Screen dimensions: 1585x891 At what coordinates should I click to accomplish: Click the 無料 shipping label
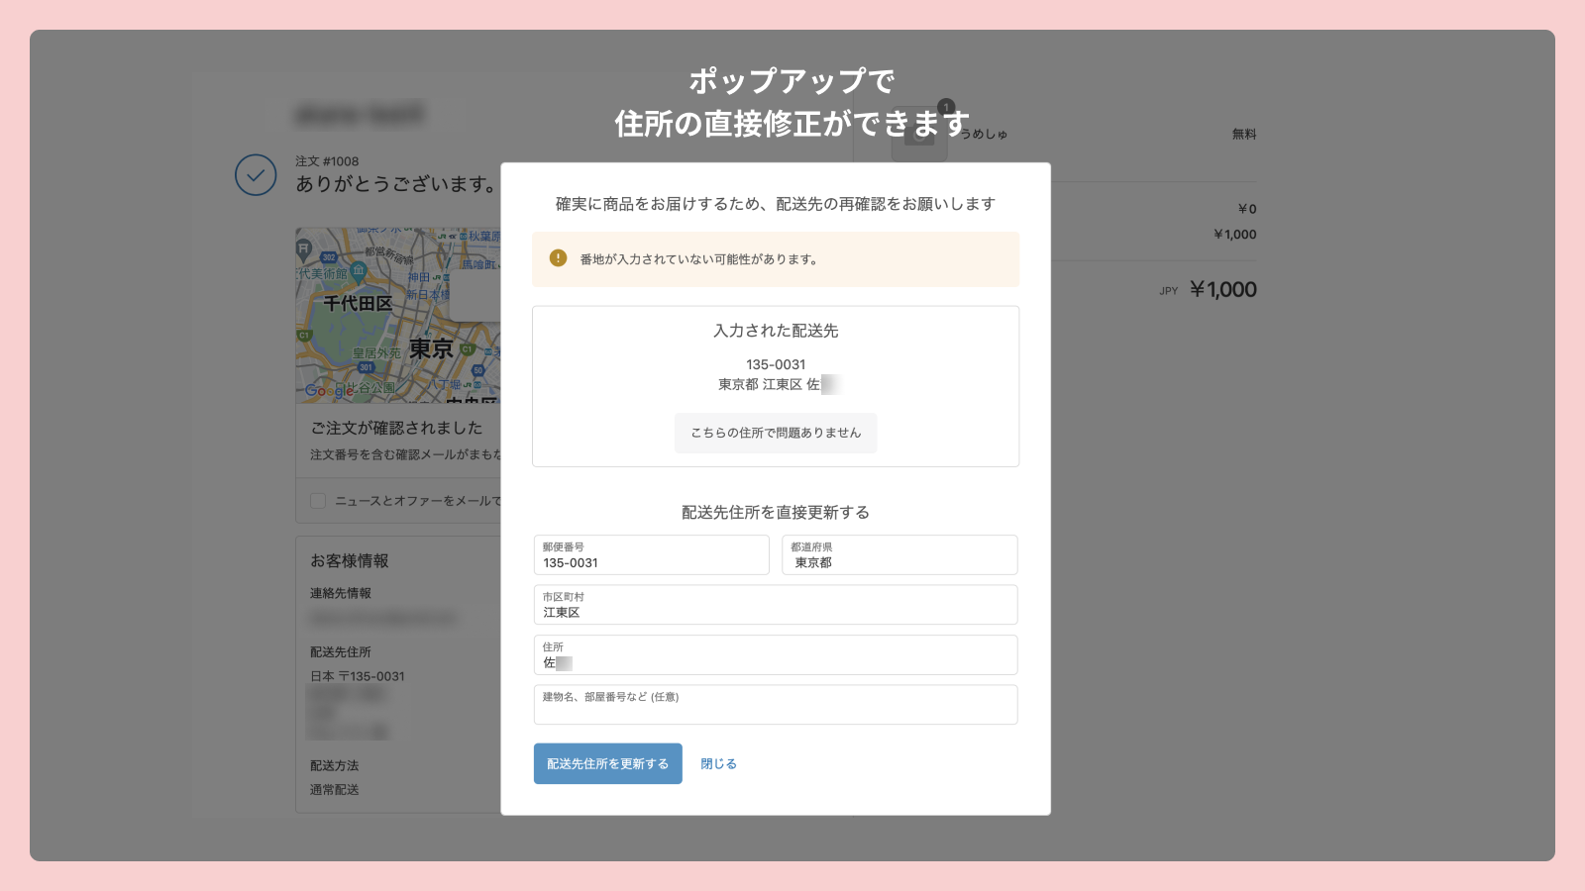point(1243,134)
